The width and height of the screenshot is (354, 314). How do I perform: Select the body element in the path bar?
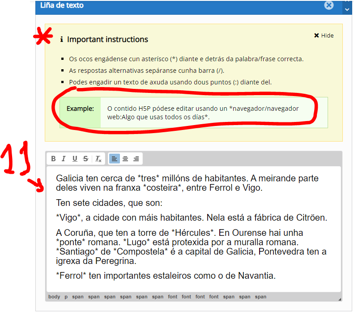pos(54,297)
